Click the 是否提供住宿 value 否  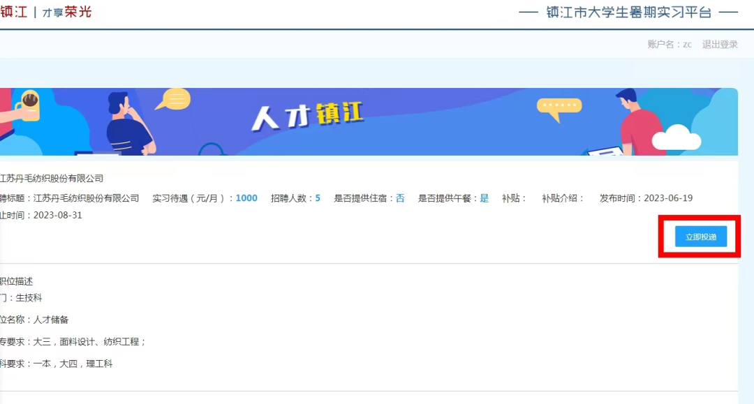click(x=400, y=198)
